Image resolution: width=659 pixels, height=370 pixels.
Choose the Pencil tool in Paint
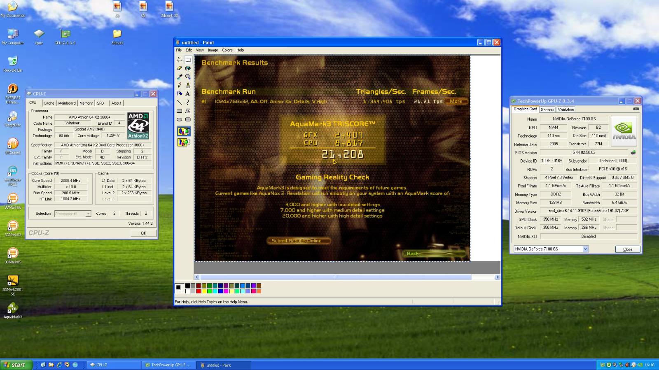pos(179,85)
